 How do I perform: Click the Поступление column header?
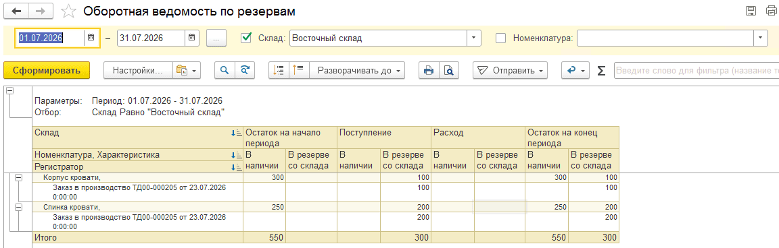pos(383,137)
